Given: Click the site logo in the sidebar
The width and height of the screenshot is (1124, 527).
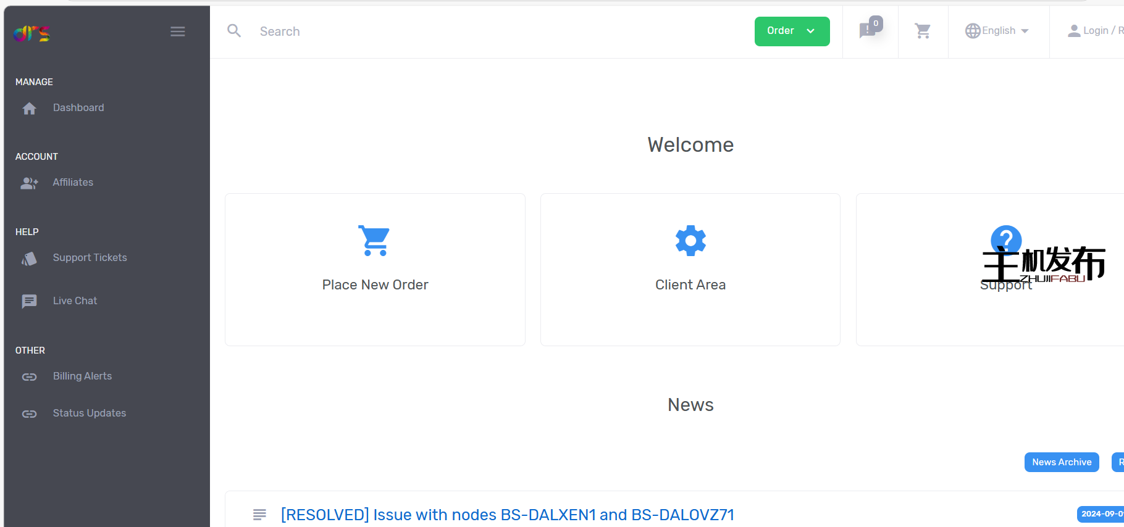Looking at the screenshot, I should 31,33.
